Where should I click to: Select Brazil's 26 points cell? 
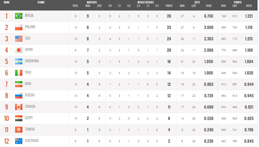coord(169,16)
